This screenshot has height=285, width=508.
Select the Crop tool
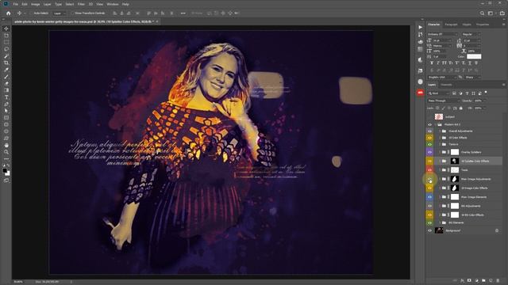tap(6, 63)
